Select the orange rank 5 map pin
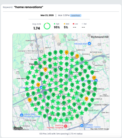Viewport: 122px width, 138px height. [77, 56]
